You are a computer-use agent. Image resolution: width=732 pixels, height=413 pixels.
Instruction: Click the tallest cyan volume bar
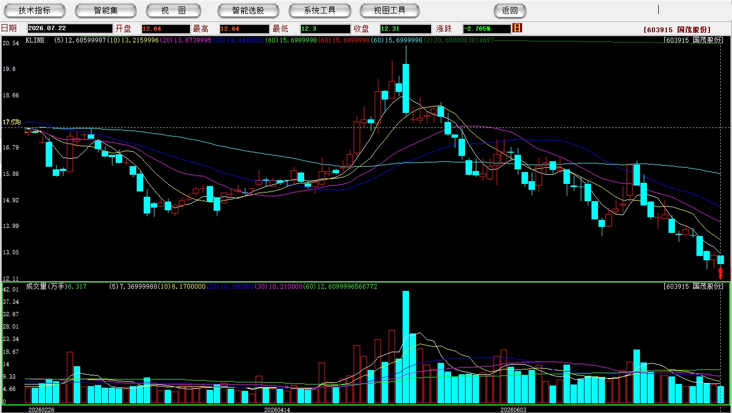[x=406, y=347]
